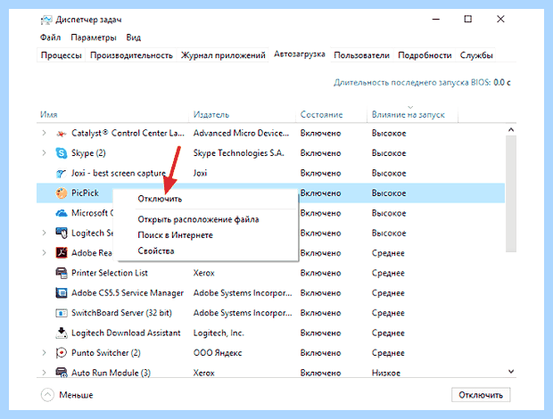This screenshot has width=553, height=419.
Task: Select the PicPick row name
Action: pos(85,193)
